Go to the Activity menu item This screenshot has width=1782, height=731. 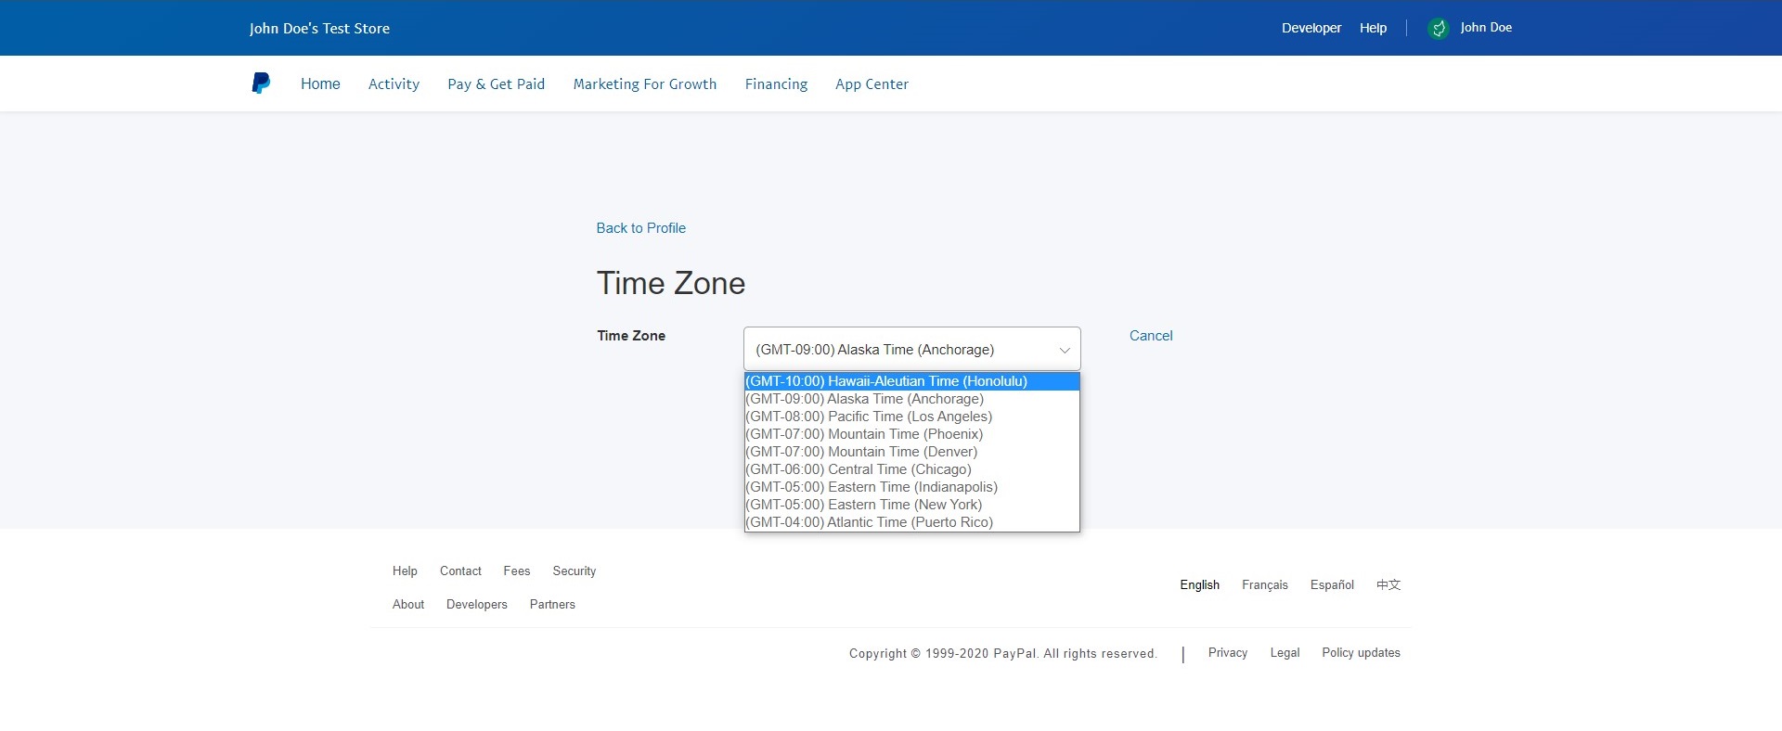[x=394, y=83]
